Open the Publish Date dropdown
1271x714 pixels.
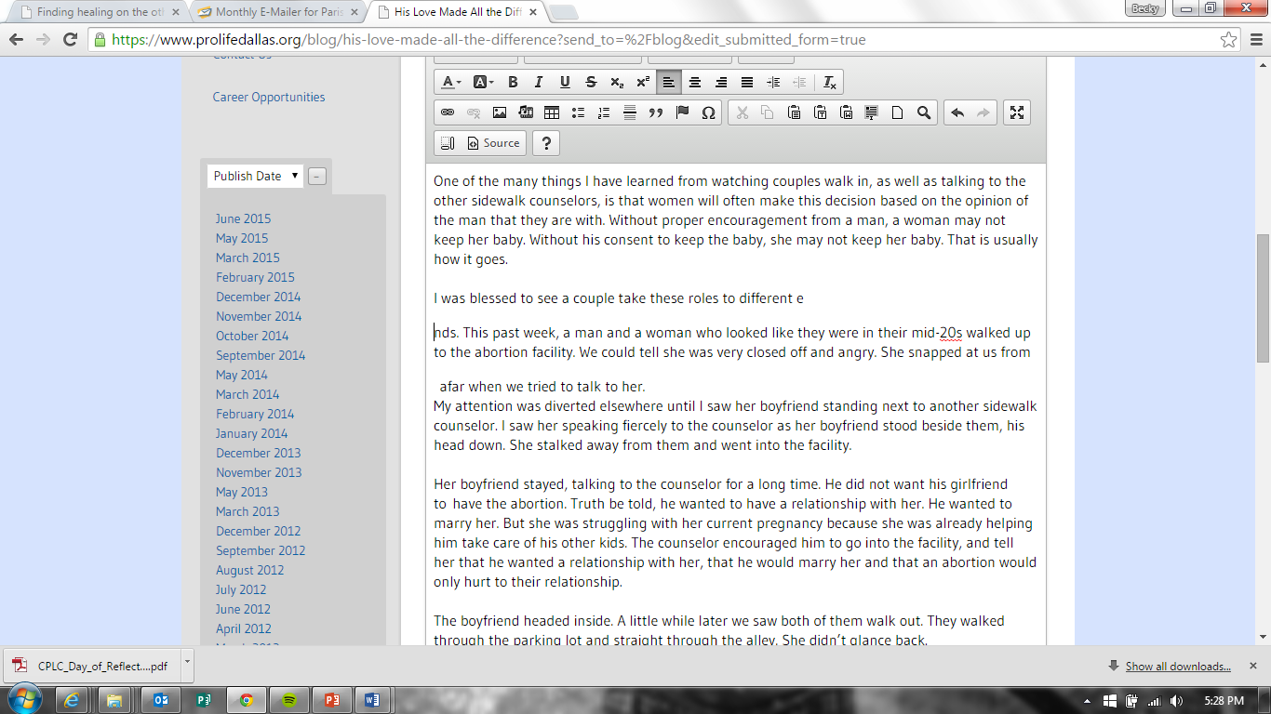256,176
